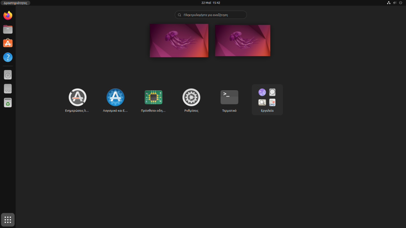Open the Files manager from the dock
The width and height of the screenshot is (406, 228).
pos(8,29)
